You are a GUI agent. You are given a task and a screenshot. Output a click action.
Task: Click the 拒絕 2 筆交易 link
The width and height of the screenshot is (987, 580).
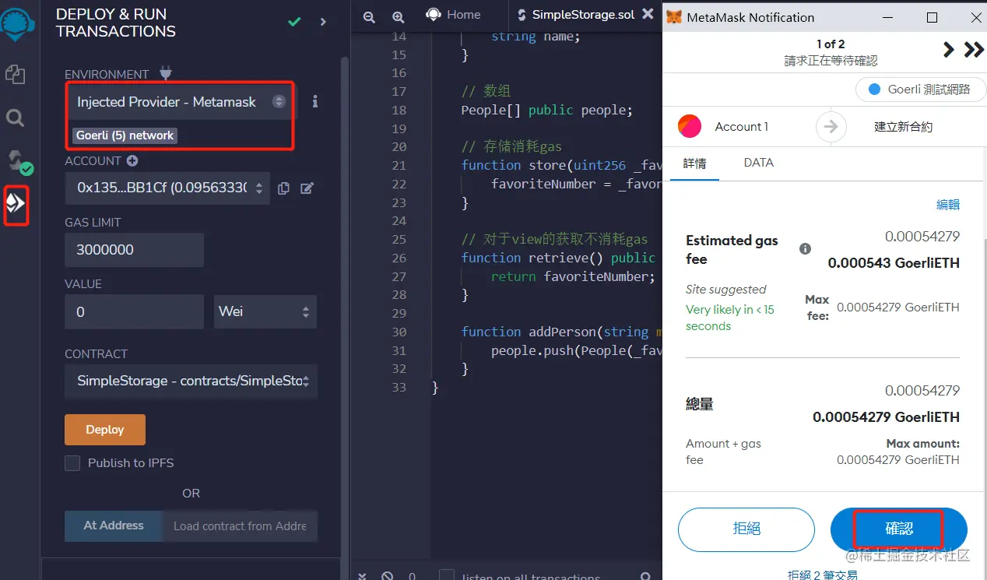[823, 575]
